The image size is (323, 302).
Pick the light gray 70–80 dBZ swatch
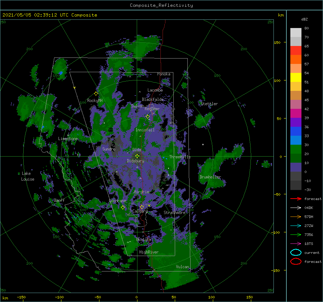(x=296, y=32)
